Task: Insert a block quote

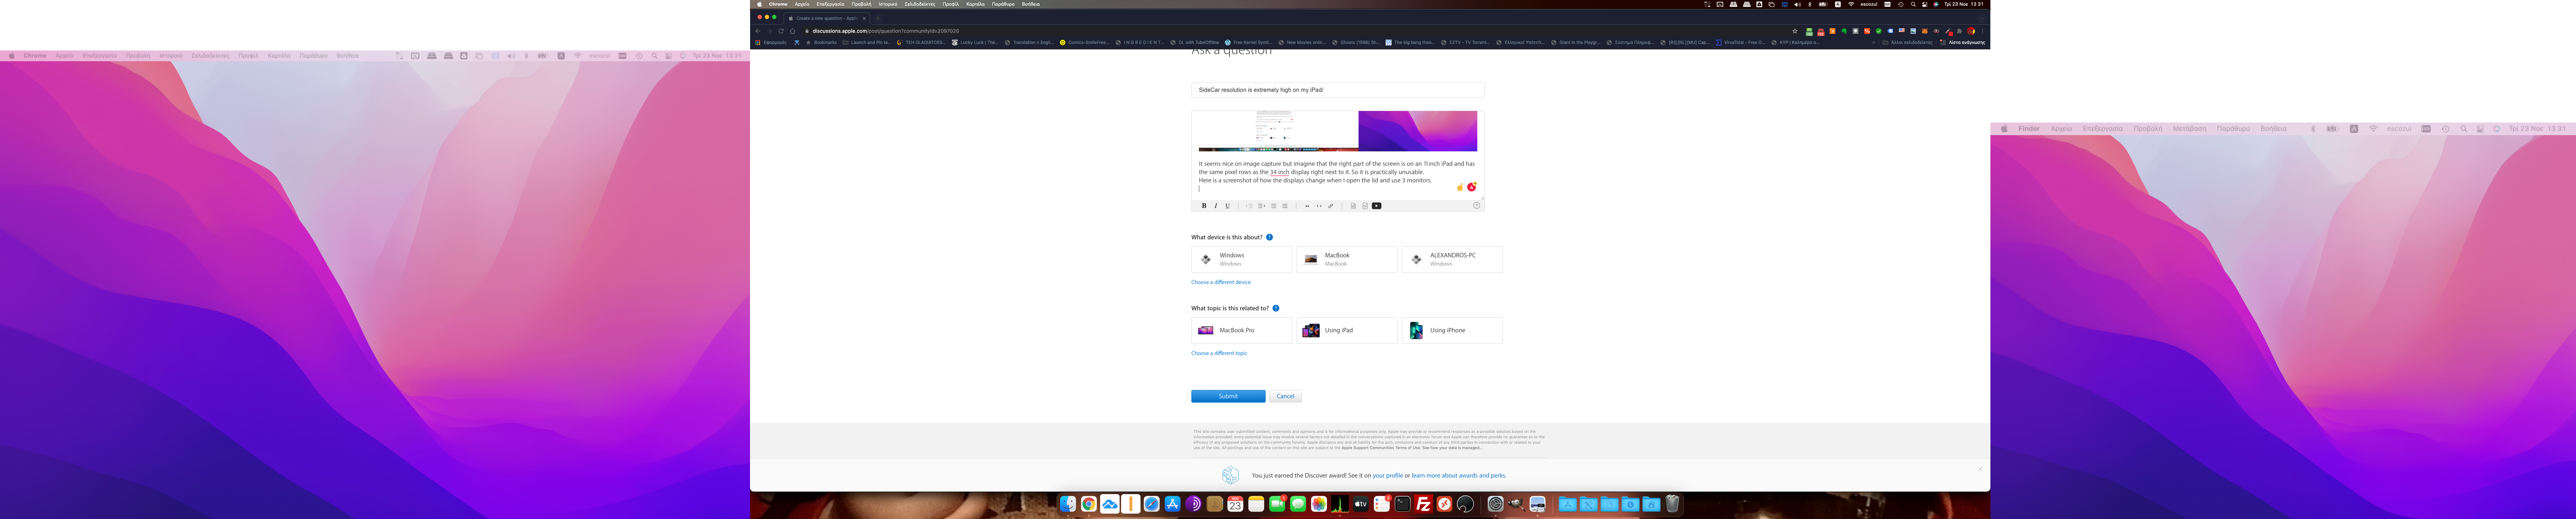Action: pos(1307,206)
